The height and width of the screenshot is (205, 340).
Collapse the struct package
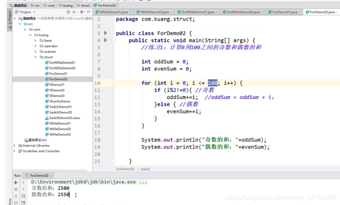[36, 57]
